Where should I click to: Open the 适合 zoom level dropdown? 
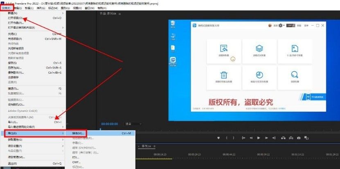coord(133,124)
